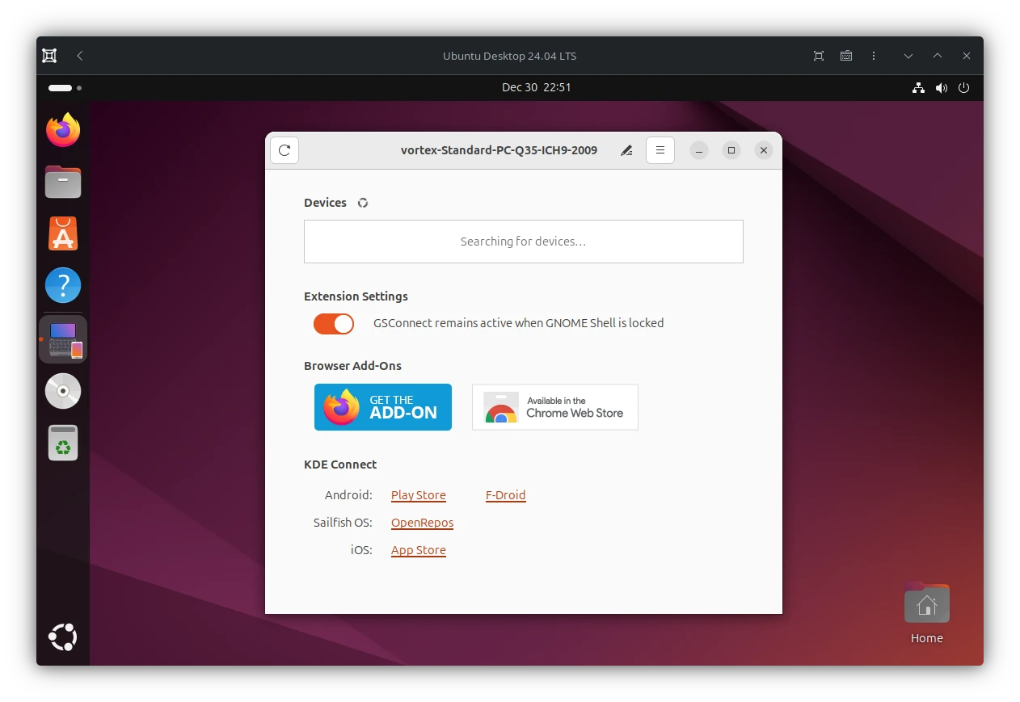Click the Searching for devices field
1020x702 pixels.
tap(523, 241)
